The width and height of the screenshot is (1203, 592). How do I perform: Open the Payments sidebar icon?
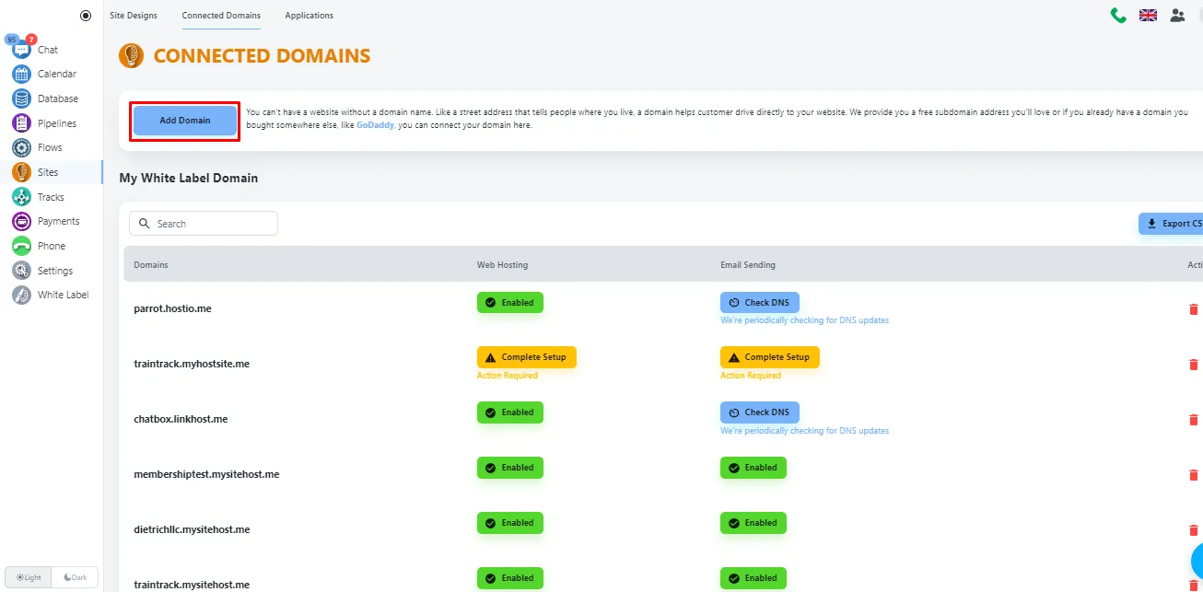tap(21, 221)
